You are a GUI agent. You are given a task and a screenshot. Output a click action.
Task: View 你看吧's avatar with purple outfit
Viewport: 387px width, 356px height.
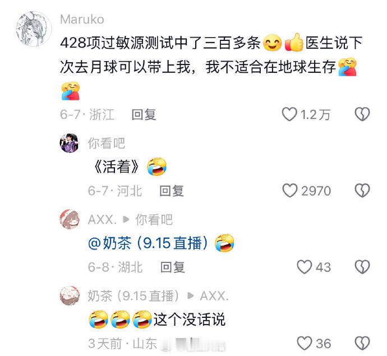click(x=70, y=143)
